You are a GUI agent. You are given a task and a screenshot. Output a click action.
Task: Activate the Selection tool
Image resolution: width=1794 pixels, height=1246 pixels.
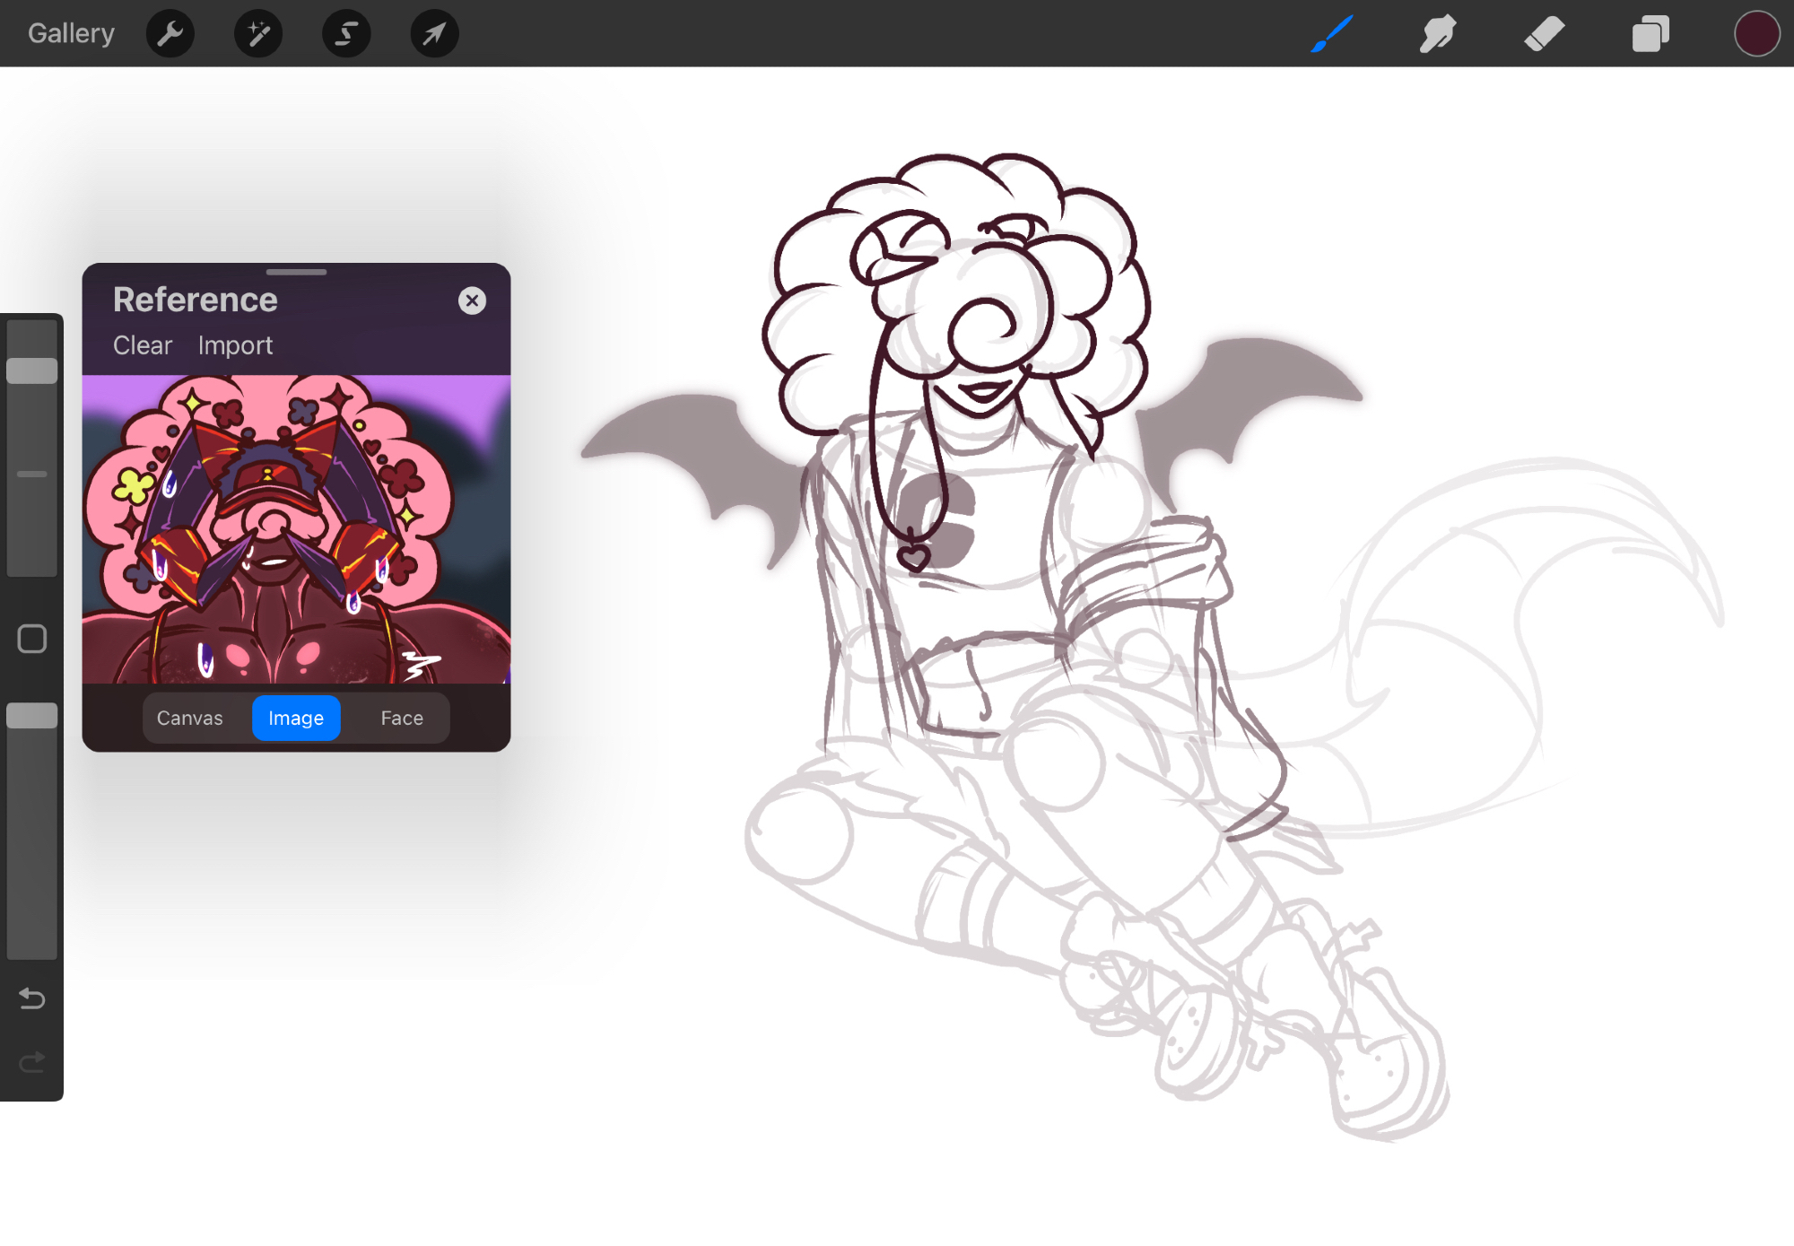click(x=346, y=34)
